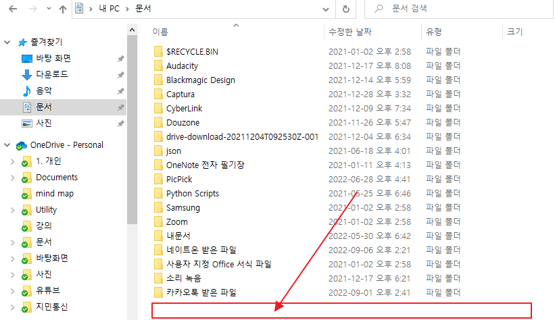Open OneDrive 사진 folder in tree
Screen dimensions: 555x320
point(44,274)
